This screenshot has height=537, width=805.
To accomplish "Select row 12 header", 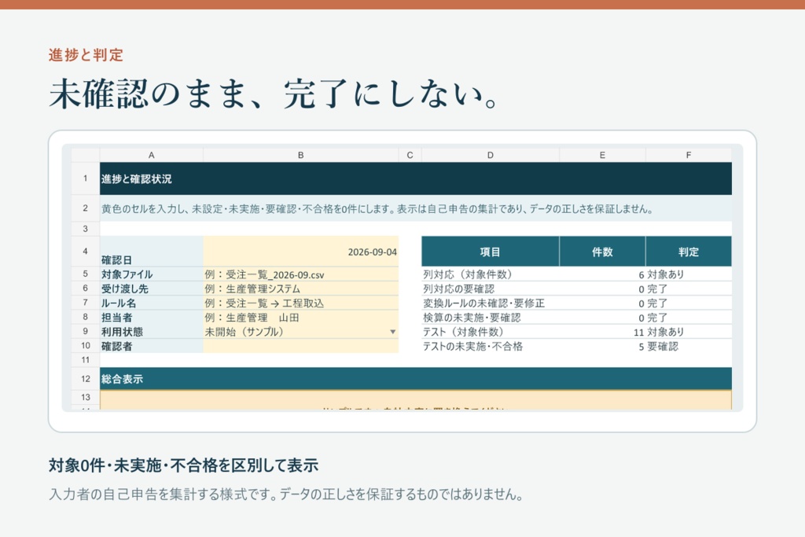I will click(x=85, y=379).
